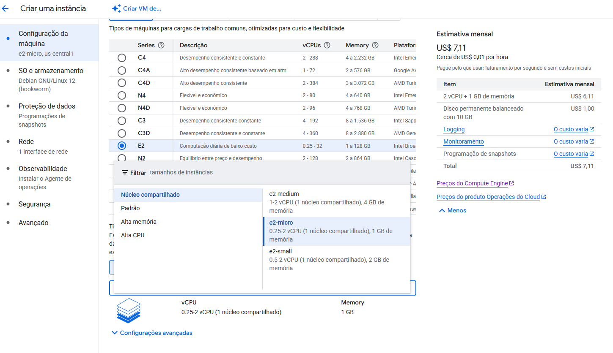This screenshot has height=353, width=613.
Task: Open the Logging pricing link
Action: [x=454, y=129]
